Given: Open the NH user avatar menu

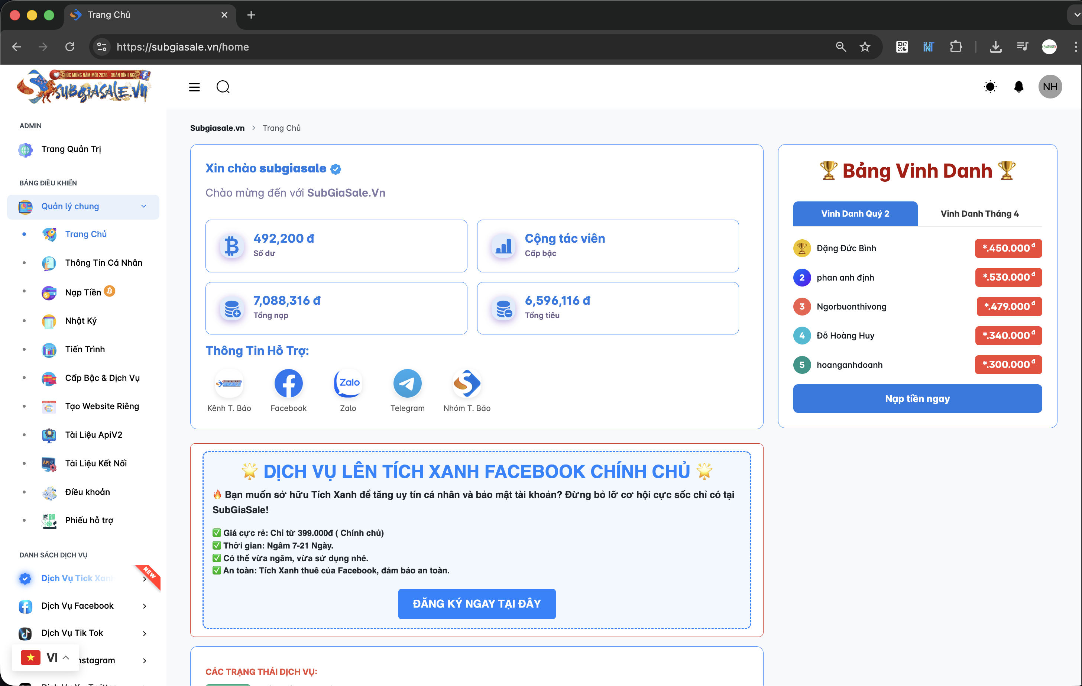Looking at the screenshot, I should tap(1050, 87).
